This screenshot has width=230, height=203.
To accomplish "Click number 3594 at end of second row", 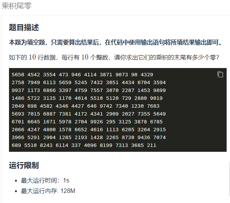I will click(160, 83).
